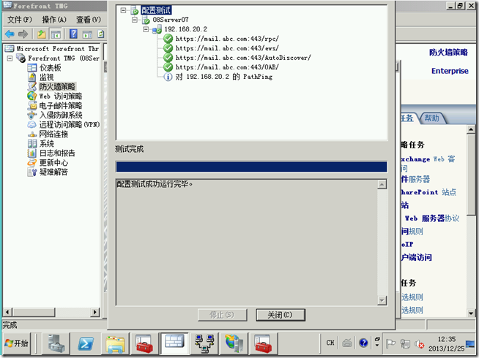This screenshot has height=358, width=479.
Task: Collapse the 192.168.20.2 node
Action: coord(146,29)
